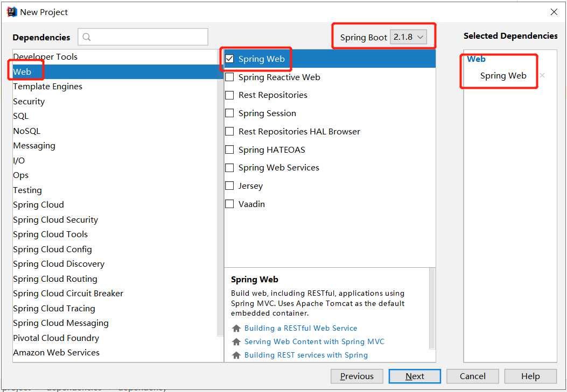This screenshot has width=567, height=392.
Task: Proceed with the Next button
Action: pyautogui.click(x=415, y=376)
